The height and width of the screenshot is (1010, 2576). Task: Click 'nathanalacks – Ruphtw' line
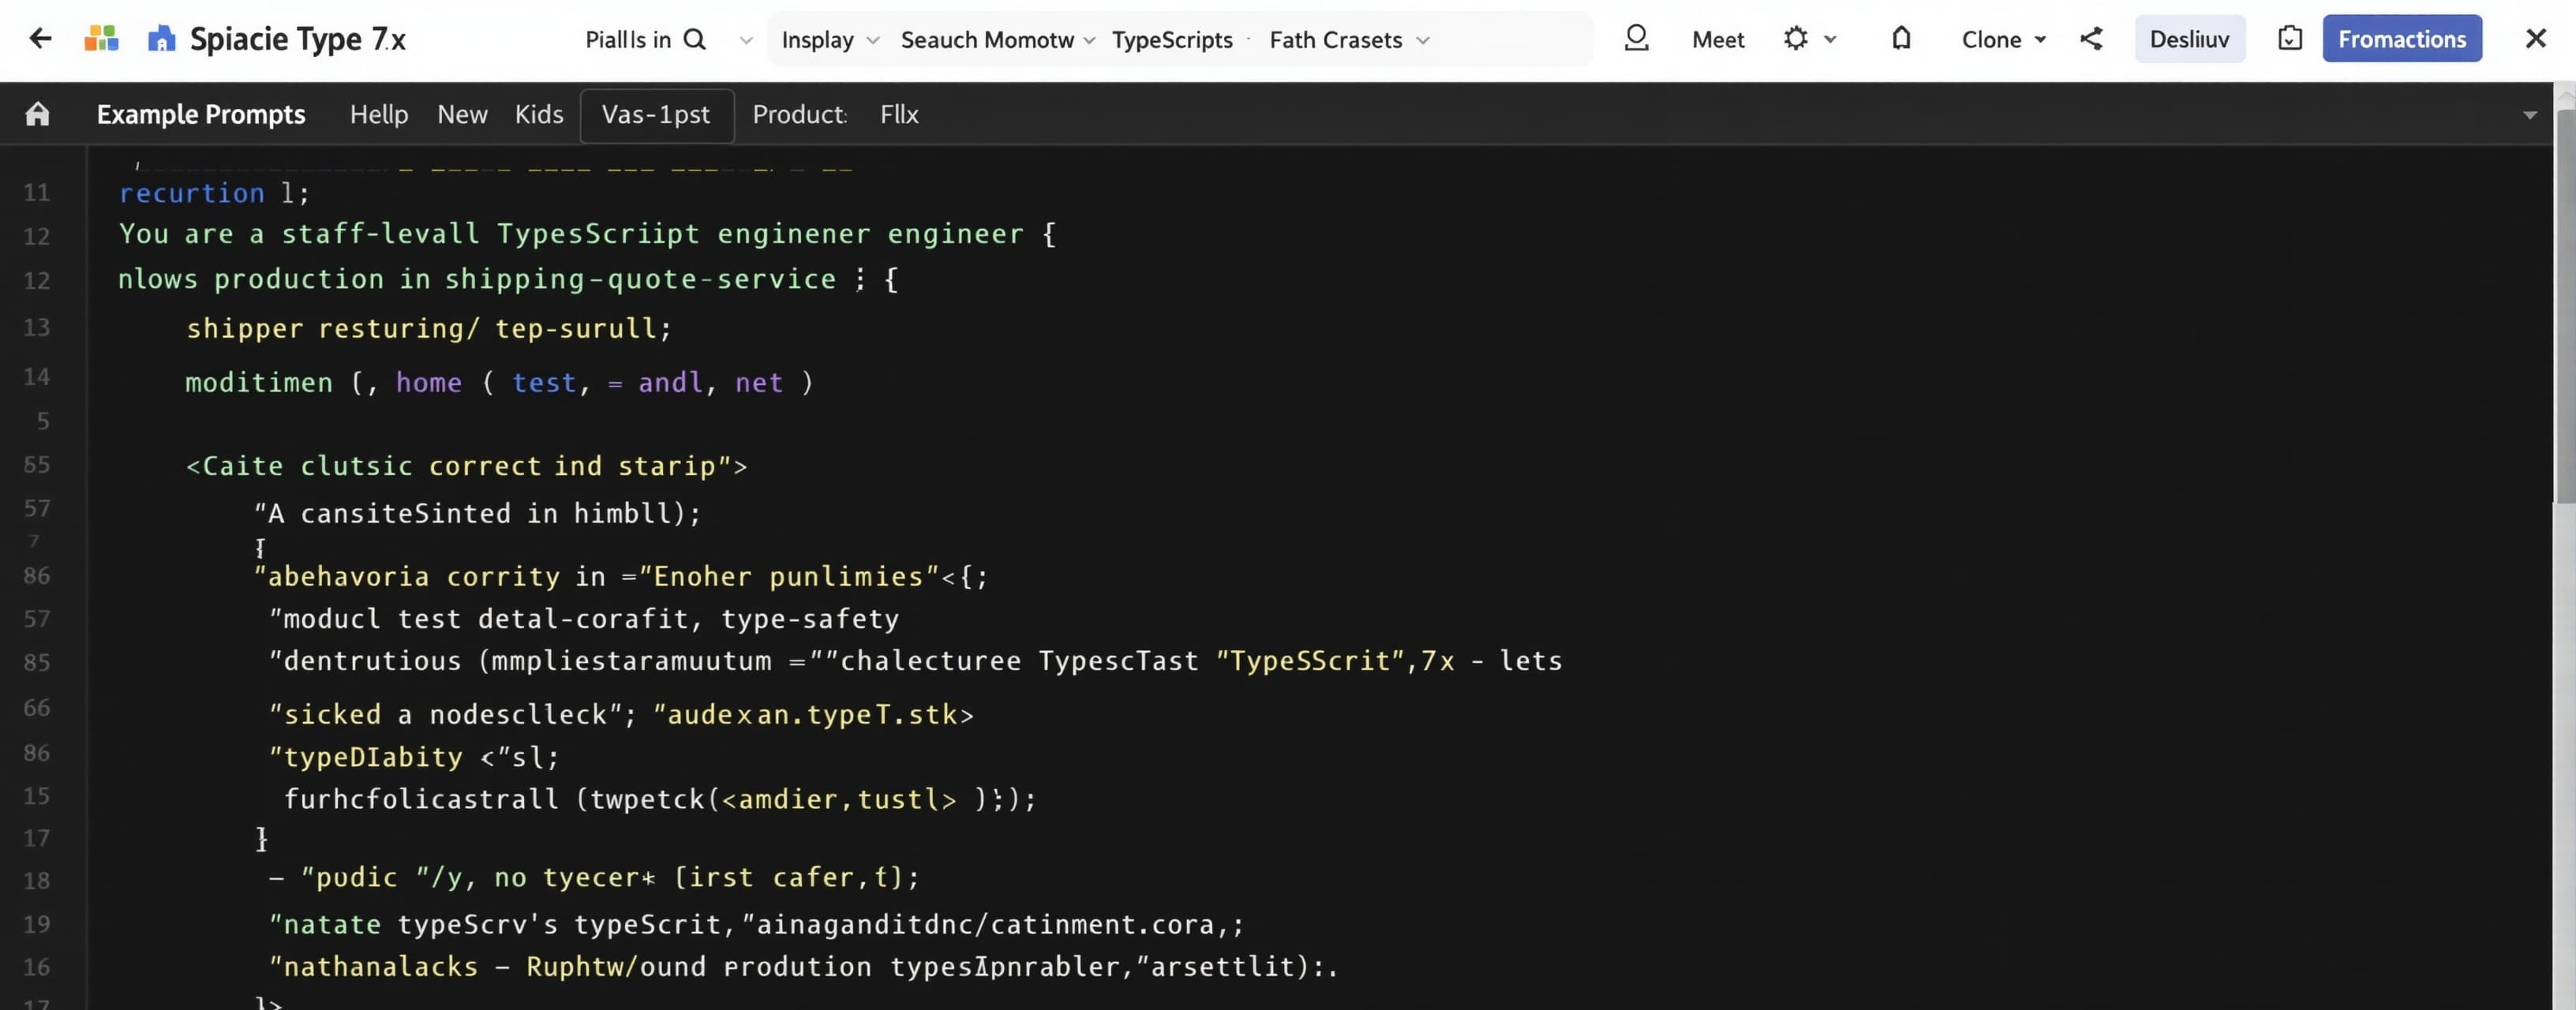(803, 967)
